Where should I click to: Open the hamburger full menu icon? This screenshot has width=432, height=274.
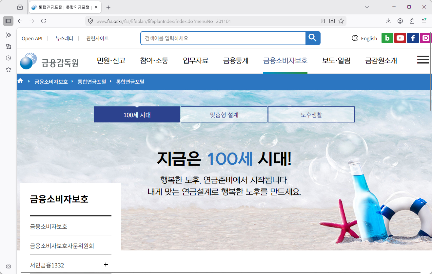point(423,60)
